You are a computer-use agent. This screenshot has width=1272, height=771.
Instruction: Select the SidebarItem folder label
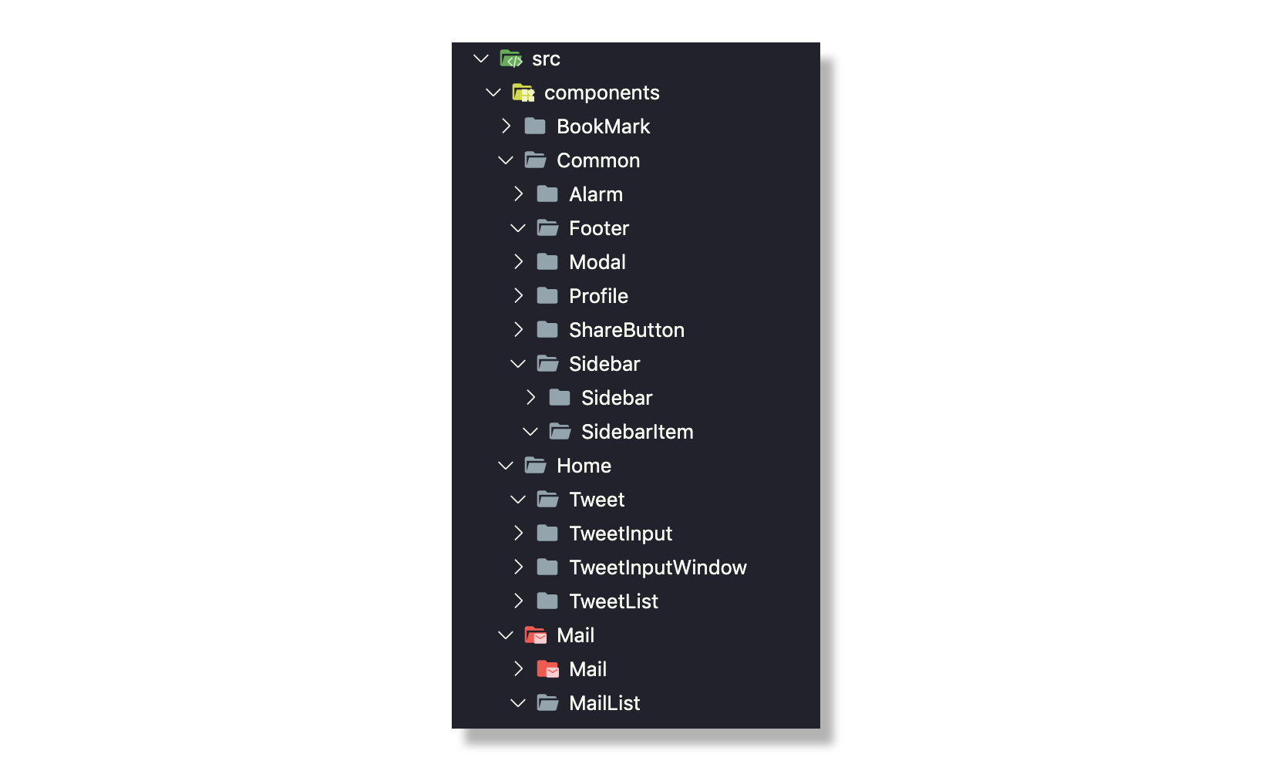[637, 432]
